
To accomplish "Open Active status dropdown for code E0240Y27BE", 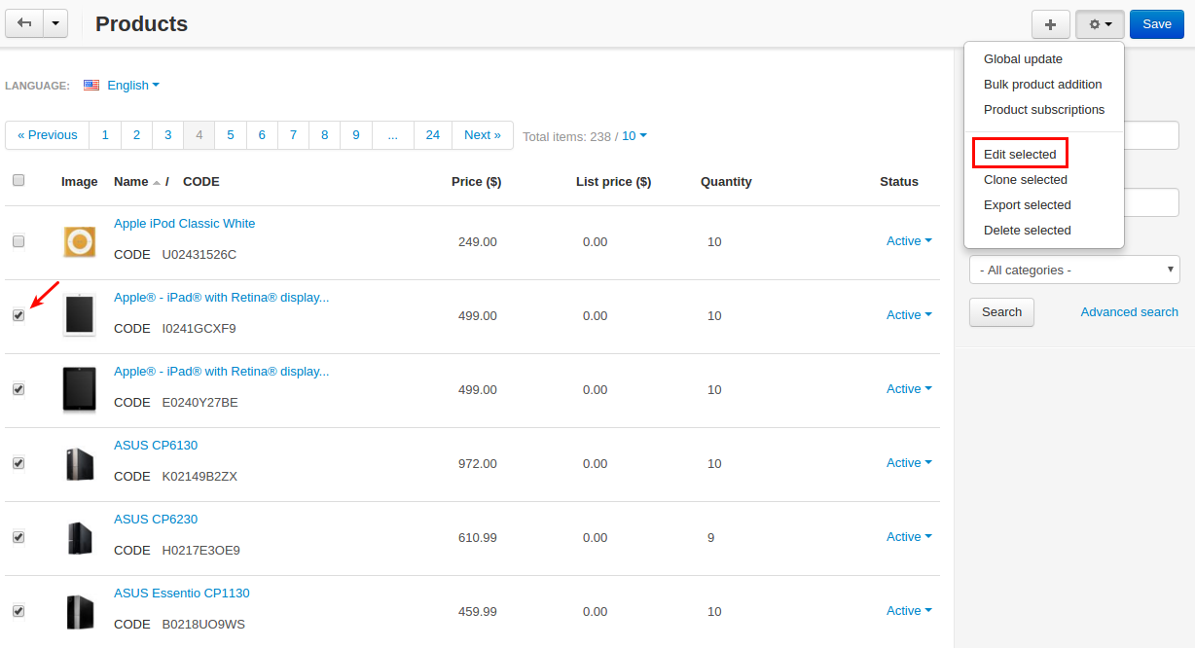I will pos(909,389).
